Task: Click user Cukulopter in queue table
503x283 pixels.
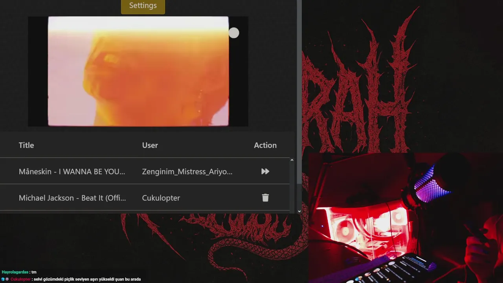Action: [x=161, y=198]
